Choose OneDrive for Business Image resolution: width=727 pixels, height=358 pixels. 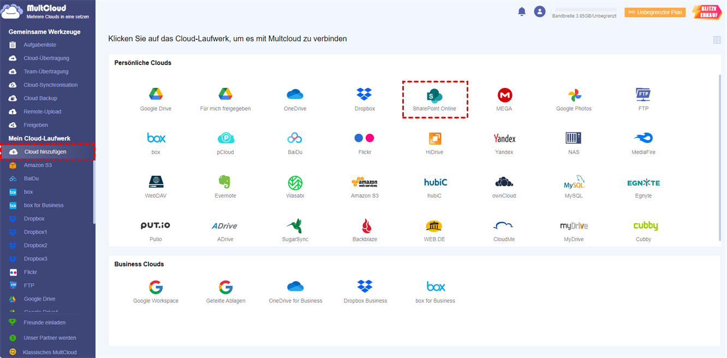click(x=295, y=292)
